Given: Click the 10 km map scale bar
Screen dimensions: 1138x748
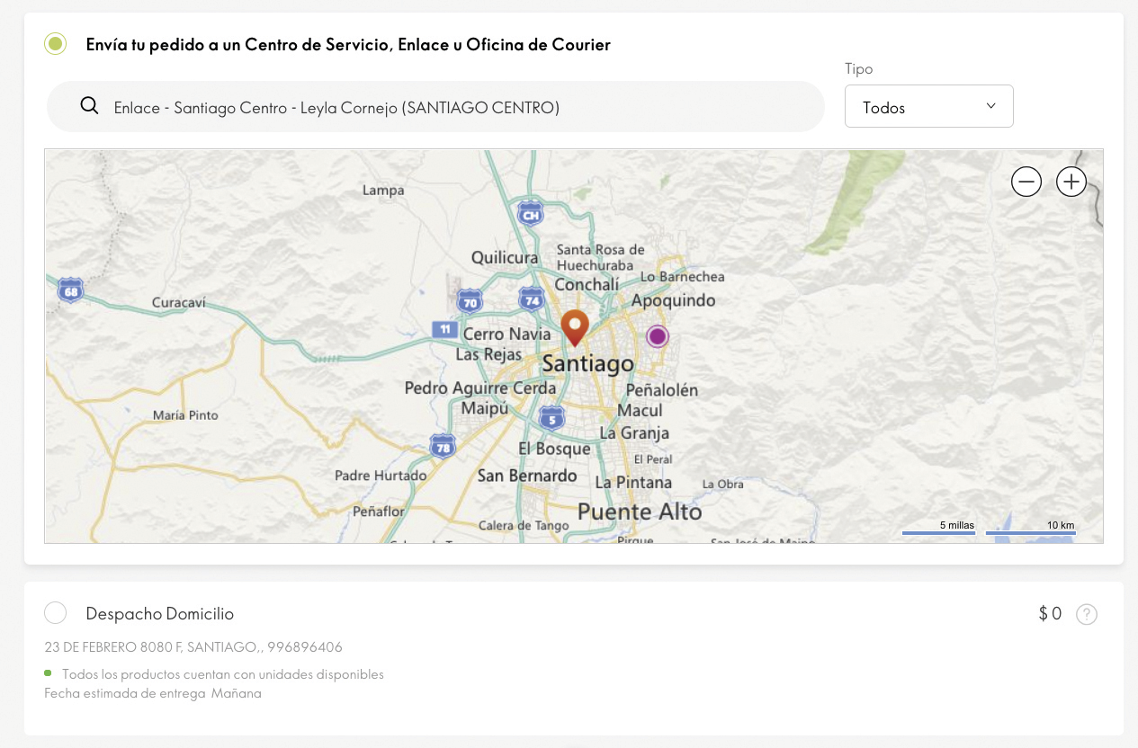Looking at the screenshot, I should (x=1031, y=532).
